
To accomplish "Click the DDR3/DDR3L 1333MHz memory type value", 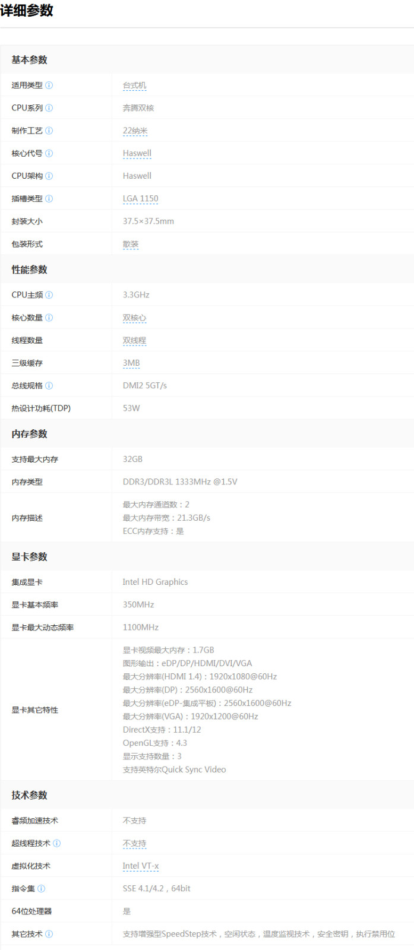I will click(180, 482).
